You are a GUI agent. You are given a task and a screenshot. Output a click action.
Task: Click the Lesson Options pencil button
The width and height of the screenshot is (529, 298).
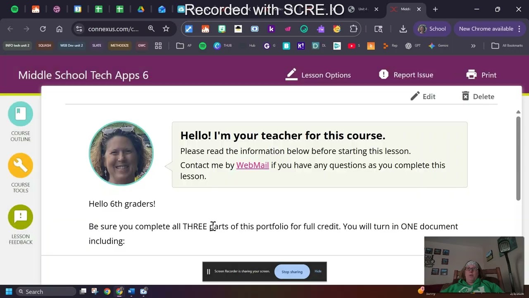pos(318,75)
